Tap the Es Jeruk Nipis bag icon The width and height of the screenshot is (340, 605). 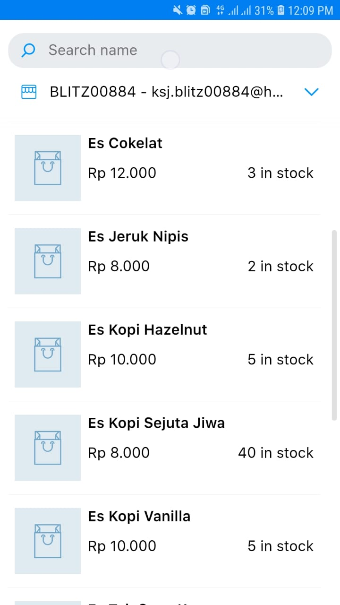point(48,261)
